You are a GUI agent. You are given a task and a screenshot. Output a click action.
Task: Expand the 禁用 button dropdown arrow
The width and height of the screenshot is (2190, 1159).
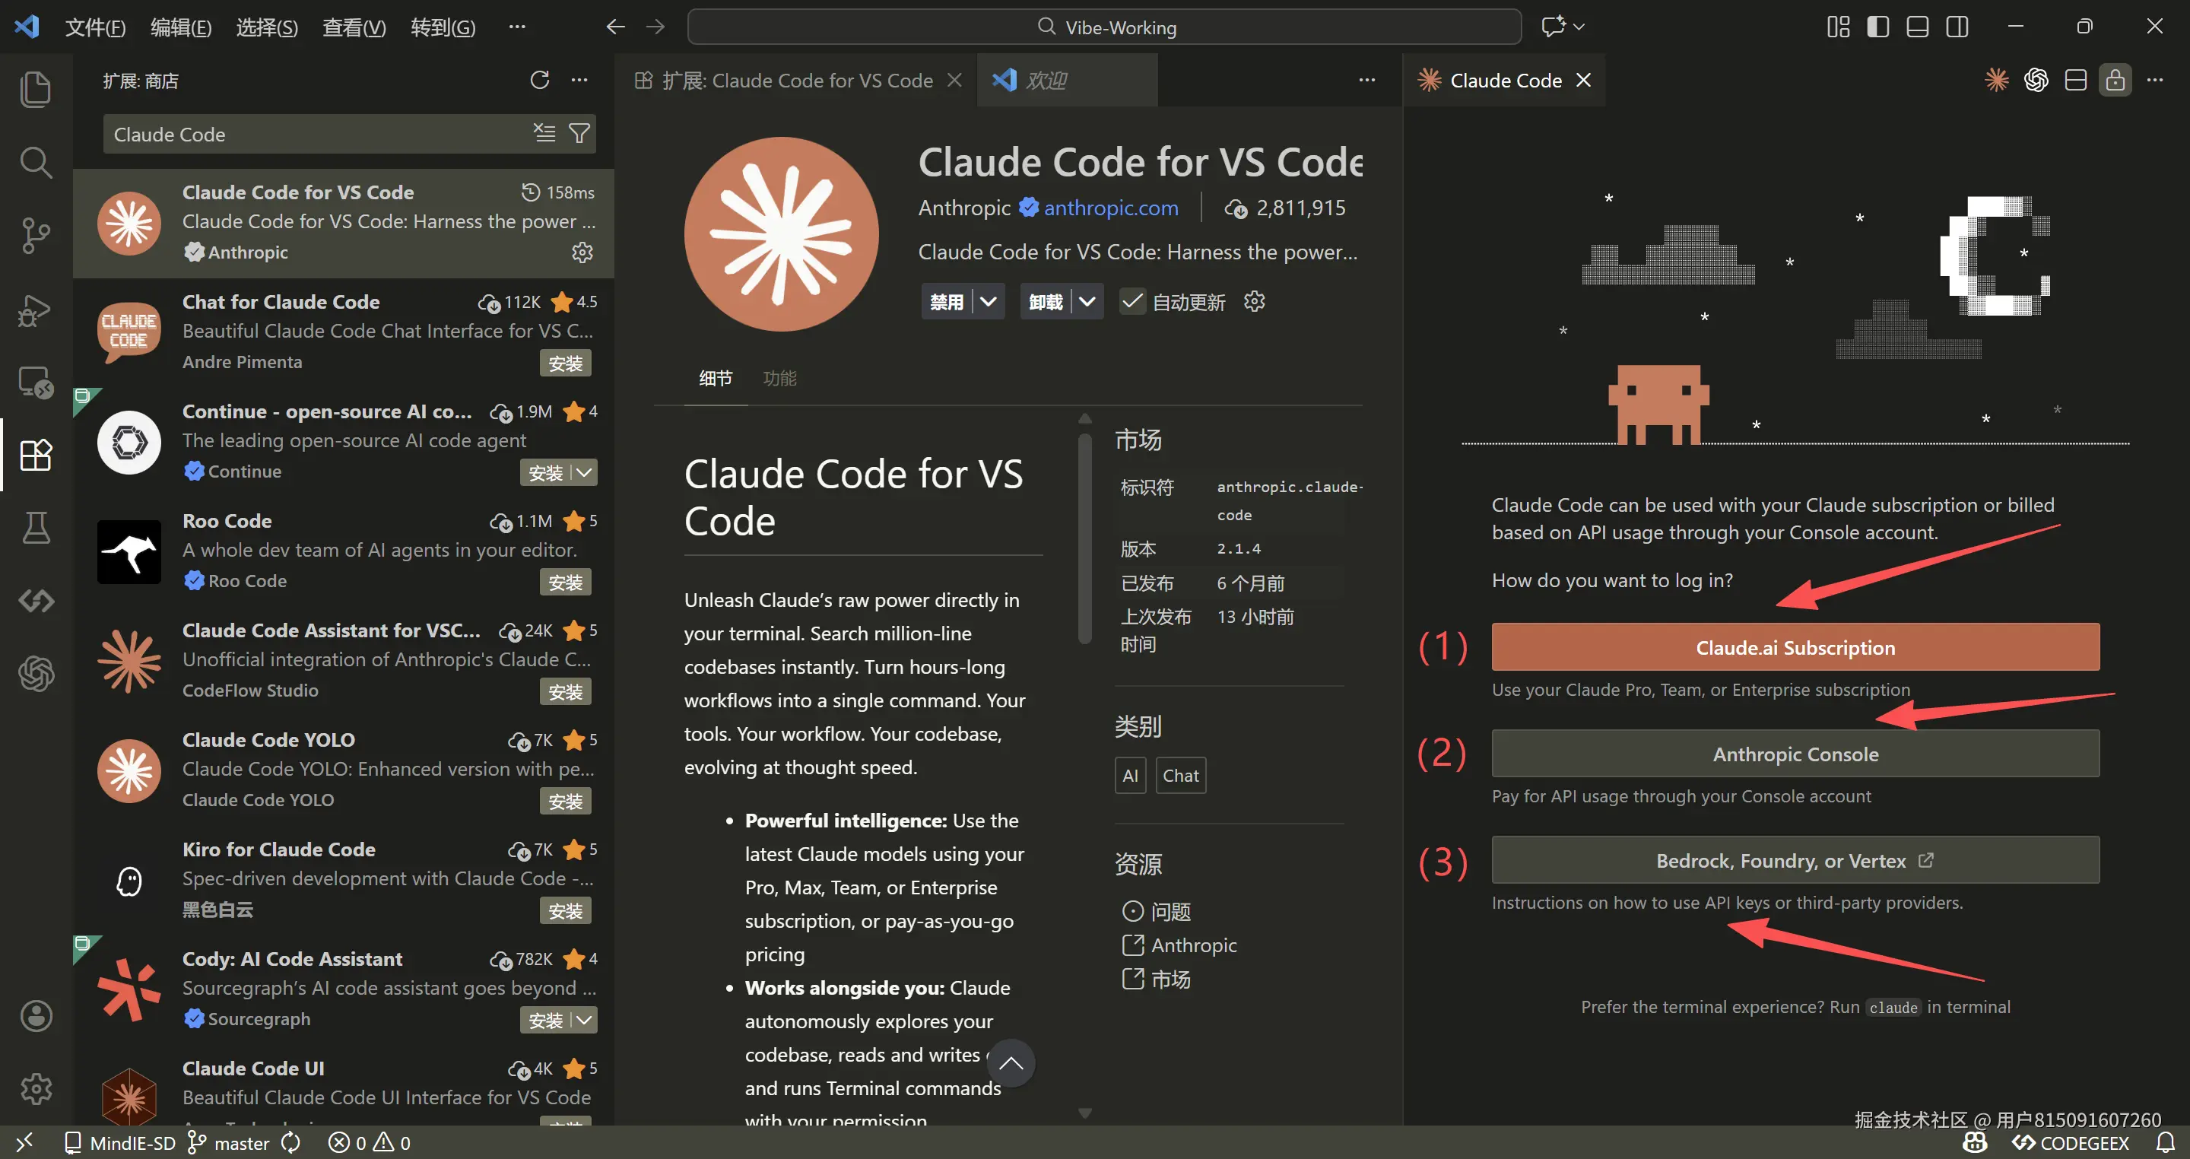pos(988,301)
